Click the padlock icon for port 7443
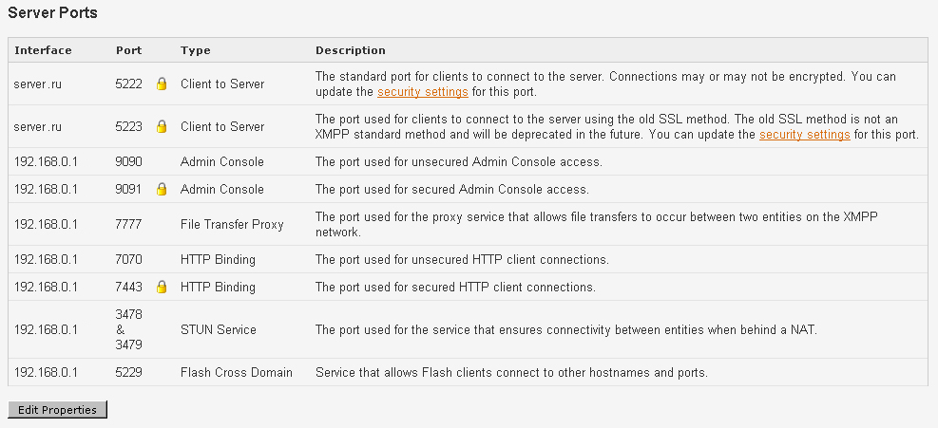938x428 pixels. (x=162, y=288)
